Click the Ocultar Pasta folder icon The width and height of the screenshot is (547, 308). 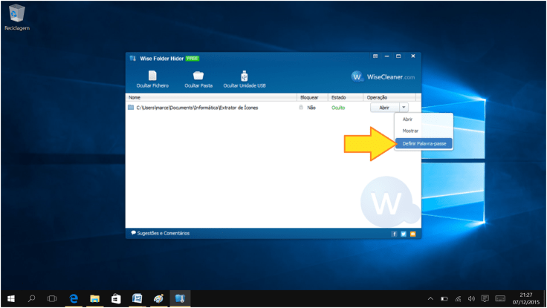pyautogui.click(x=198, y=76)
